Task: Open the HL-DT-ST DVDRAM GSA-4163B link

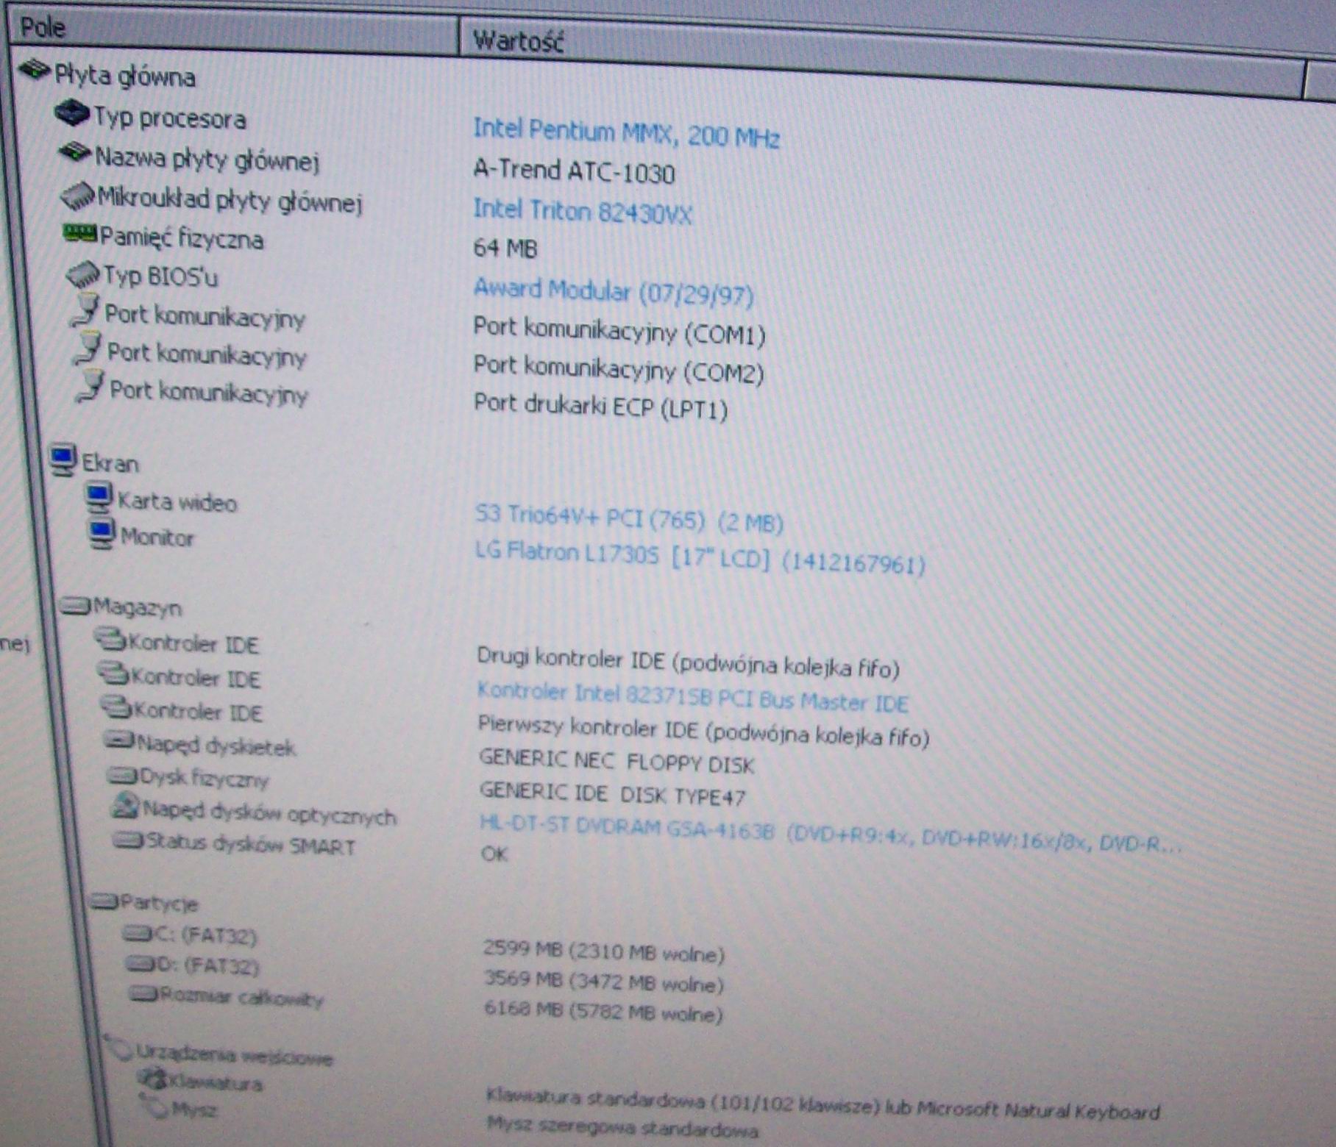Action: pos(830,835)
